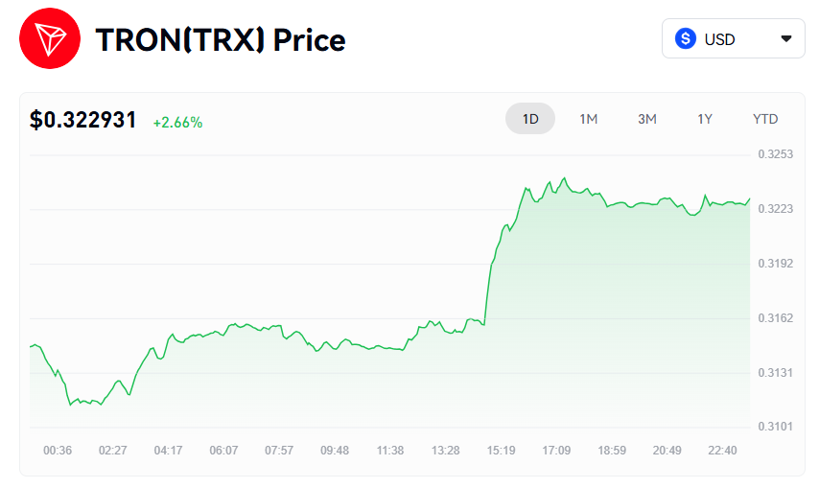Click the blue dollar sign icon
819x488 pixels.
click(x=686, y=39)
